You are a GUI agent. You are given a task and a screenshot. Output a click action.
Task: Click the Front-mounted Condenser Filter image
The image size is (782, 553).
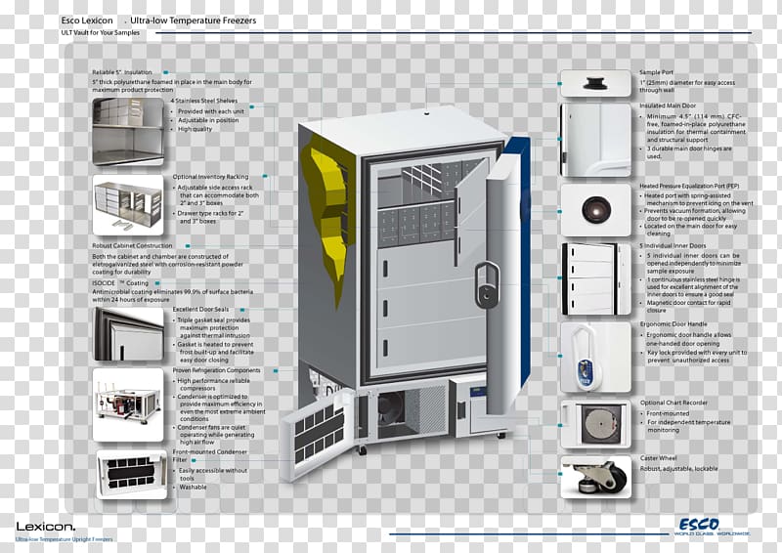[132, 474]
